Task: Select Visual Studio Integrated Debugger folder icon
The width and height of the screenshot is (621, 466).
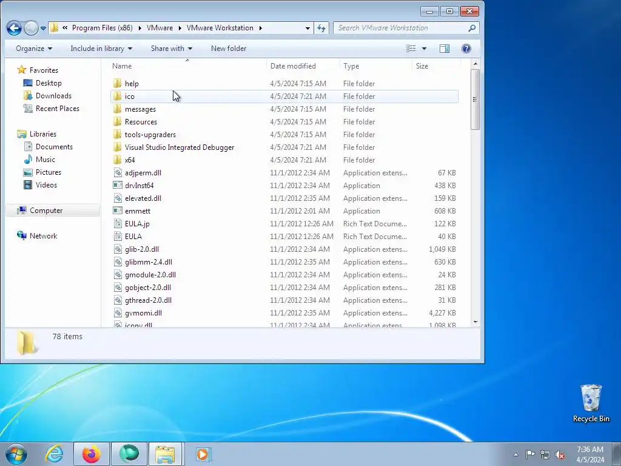Action: point(117,147)
